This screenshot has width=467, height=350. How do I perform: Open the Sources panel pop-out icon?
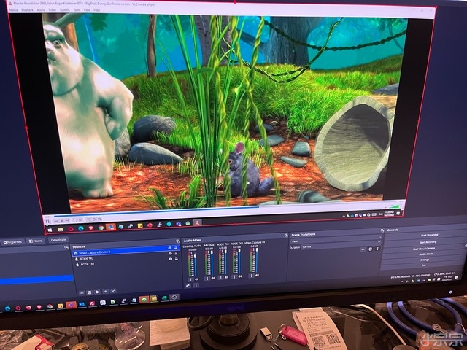click(177, 241)
